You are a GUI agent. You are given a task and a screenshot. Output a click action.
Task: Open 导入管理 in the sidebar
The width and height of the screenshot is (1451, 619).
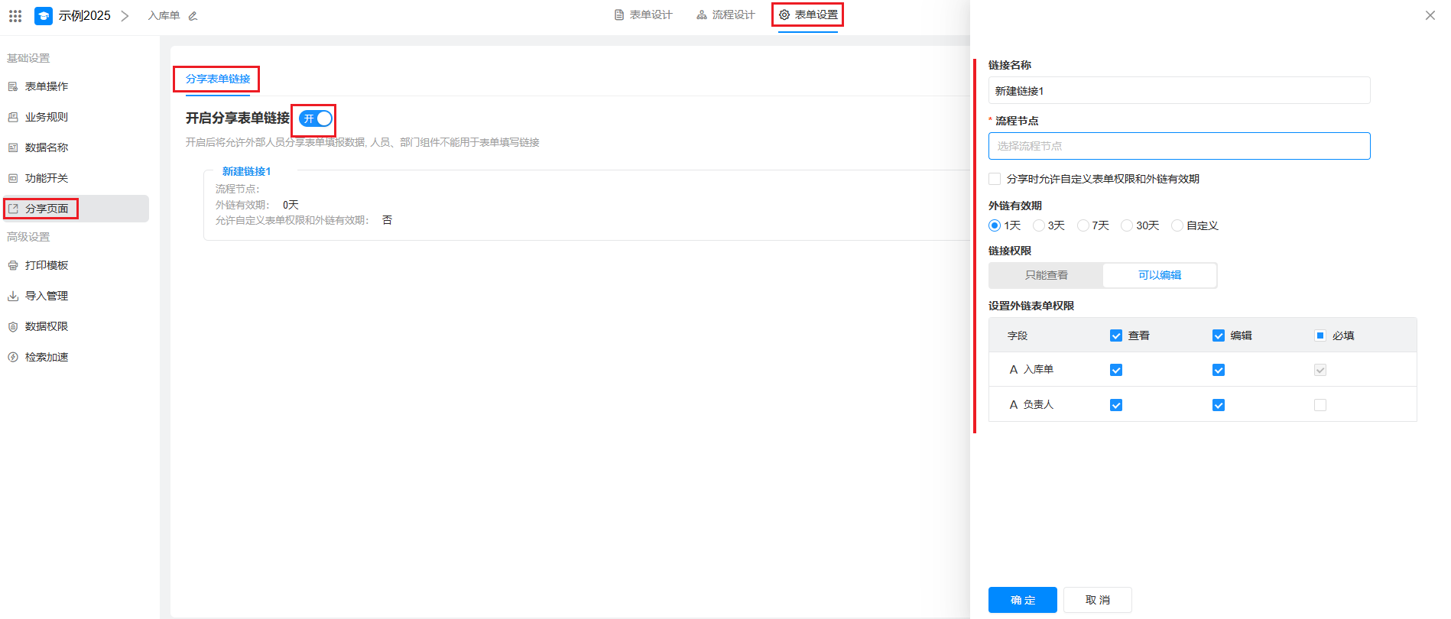click(x=46, y=296)
